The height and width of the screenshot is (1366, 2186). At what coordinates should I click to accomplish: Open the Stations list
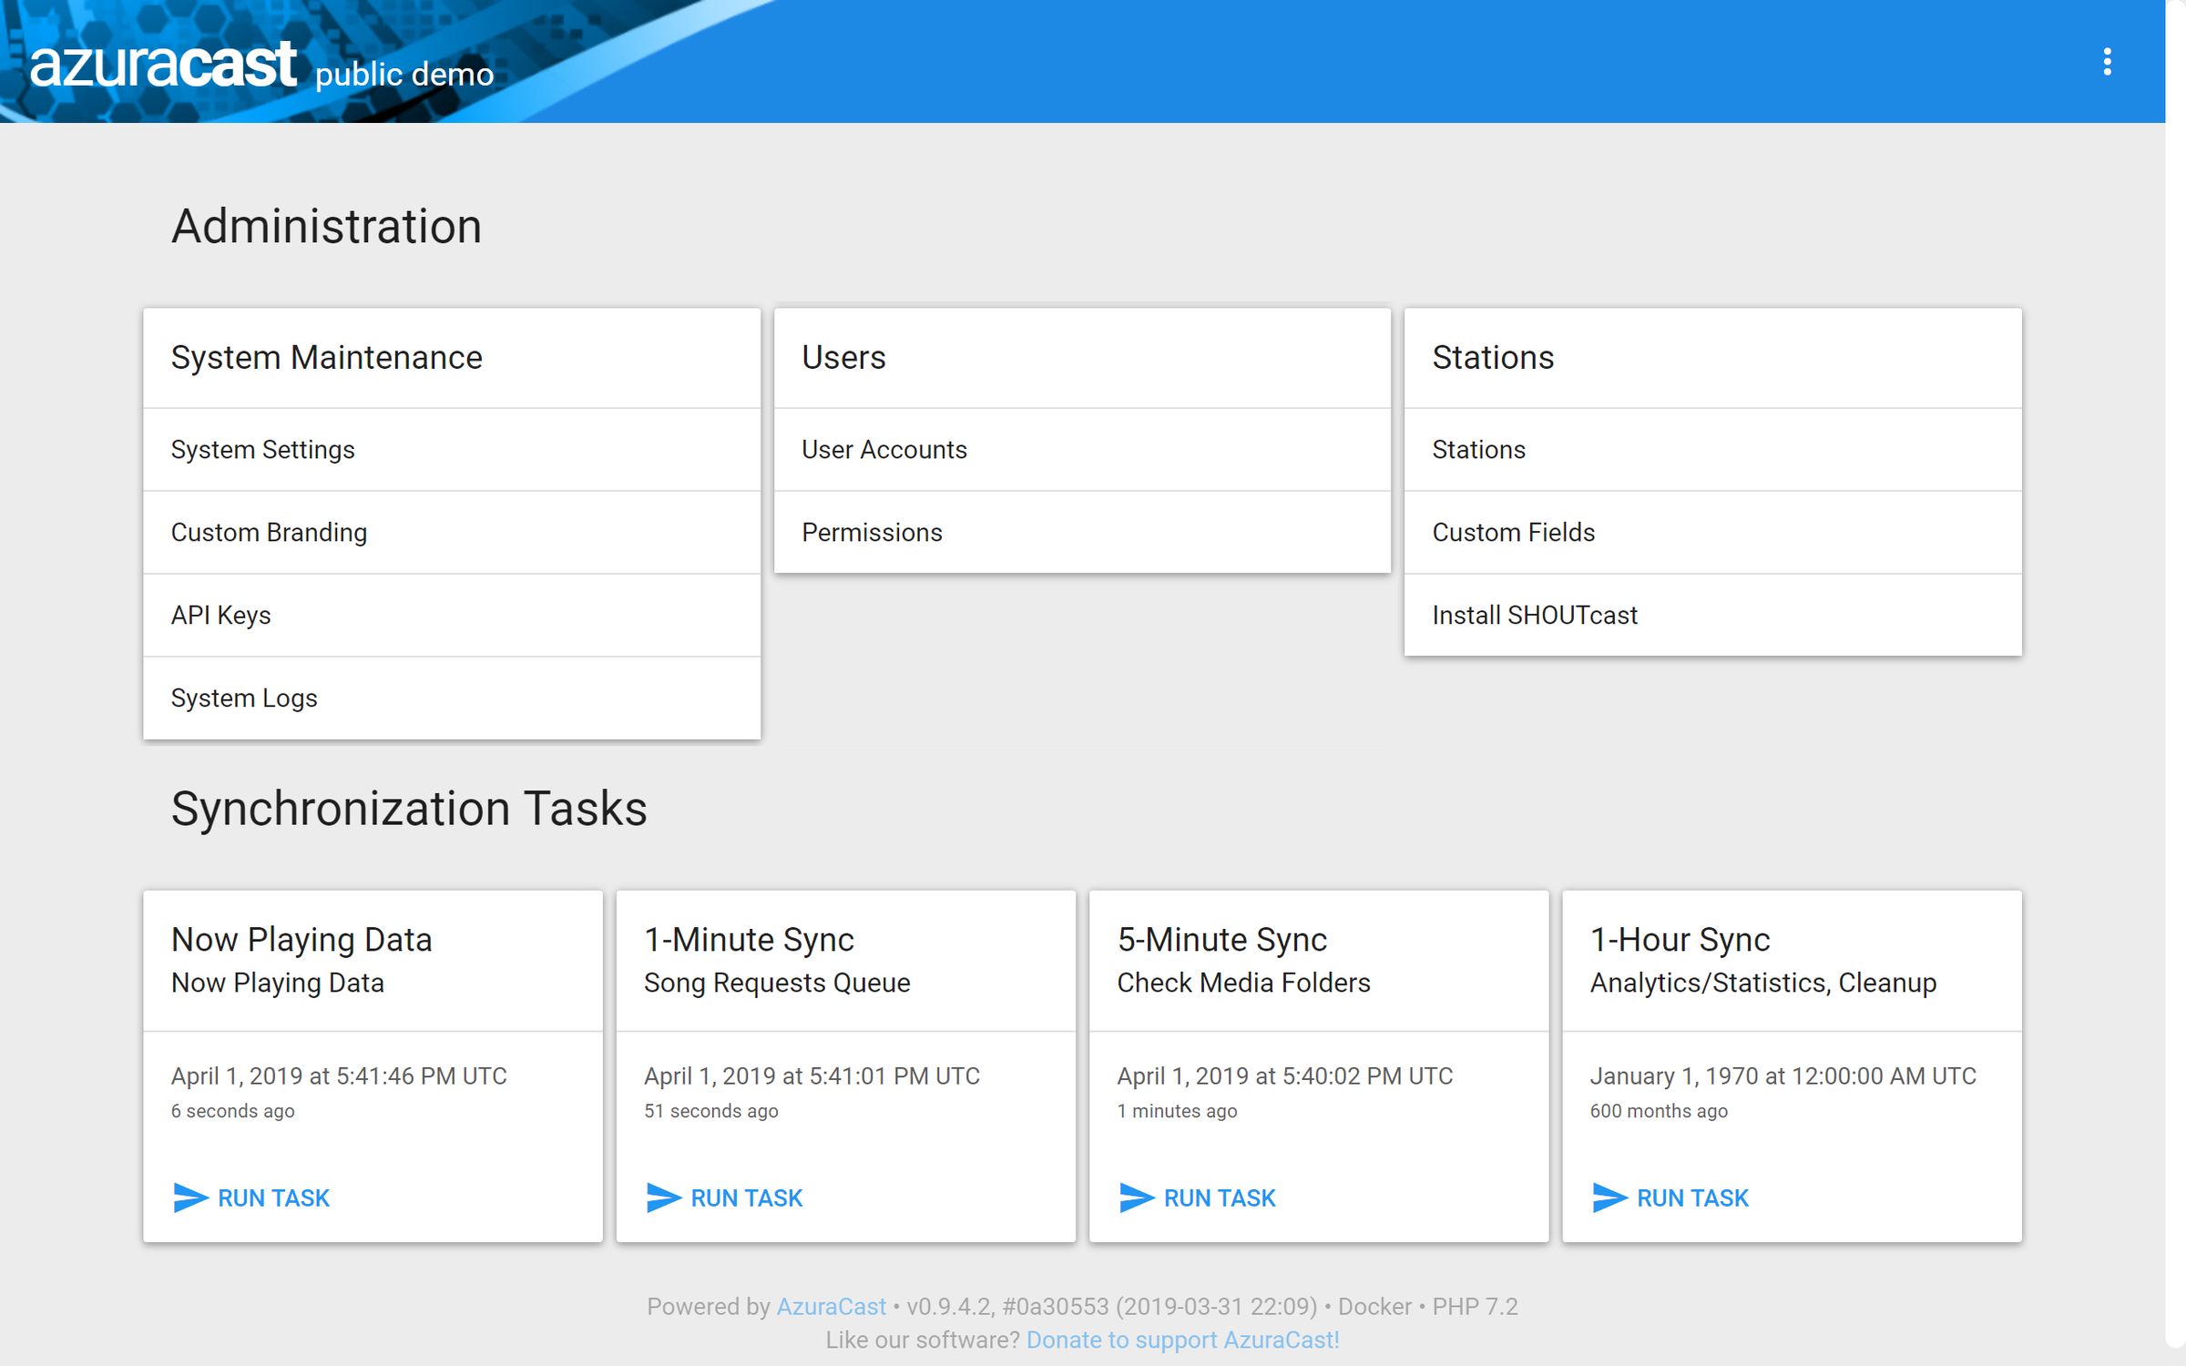1478,449
